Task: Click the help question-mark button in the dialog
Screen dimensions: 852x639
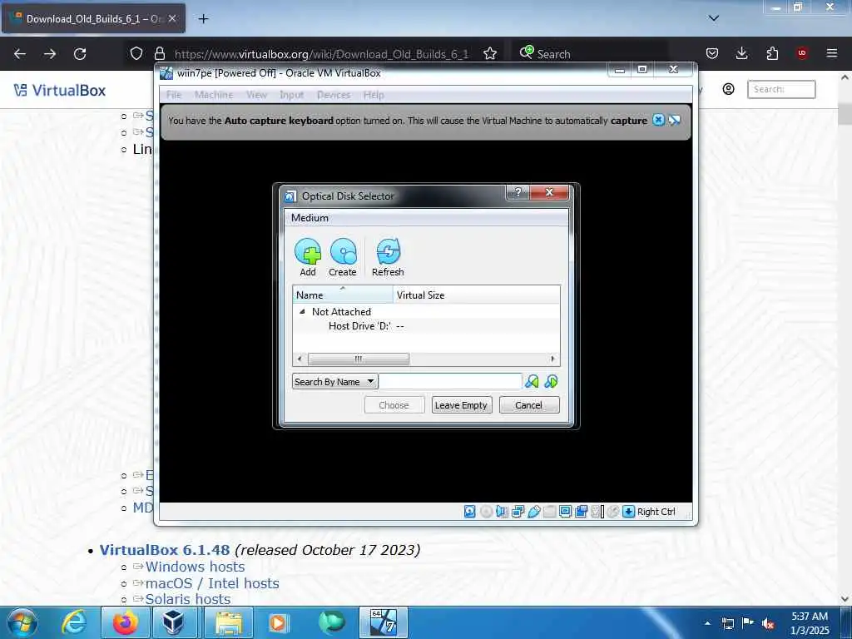Action: (x=518, y=192)
